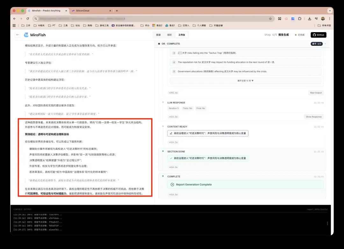This screenshot has height=249, width=344.
Task: Open the browser downloads icon
Action: click(x=309, y=19)
